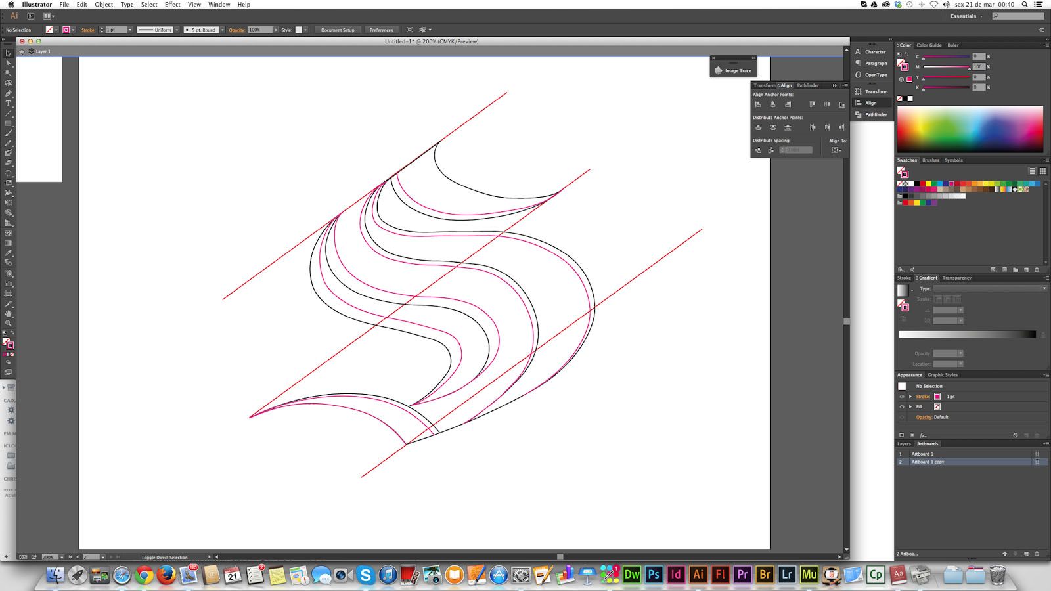Click the Magenta slider in Color panel

click(946, 67)
